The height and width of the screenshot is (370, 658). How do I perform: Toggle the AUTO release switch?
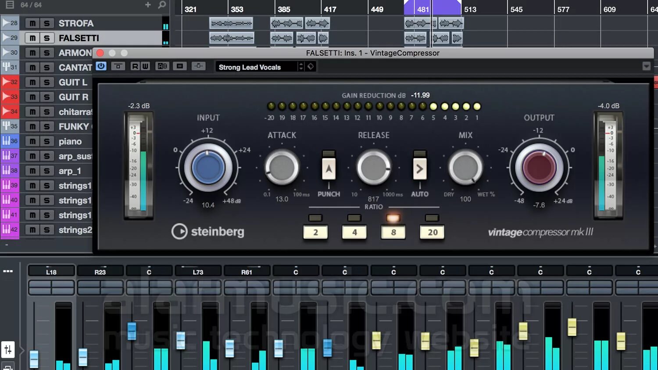(x=420, y=169)
